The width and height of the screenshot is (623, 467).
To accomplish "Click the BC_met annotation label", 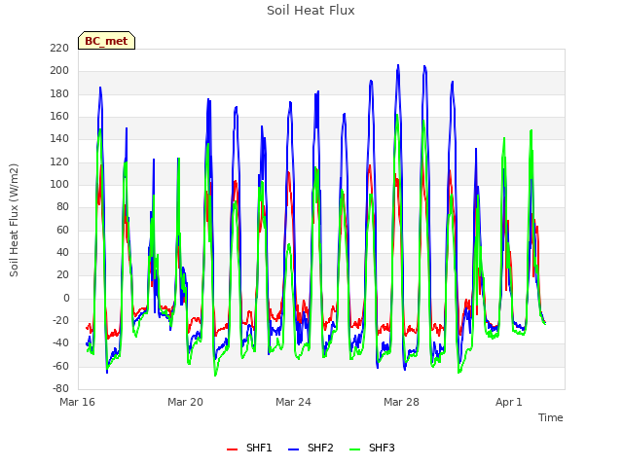I will tap(106, 41).
